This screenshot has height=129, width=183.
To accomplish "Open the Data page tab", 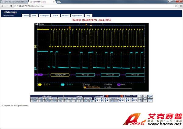I will 34,16.
